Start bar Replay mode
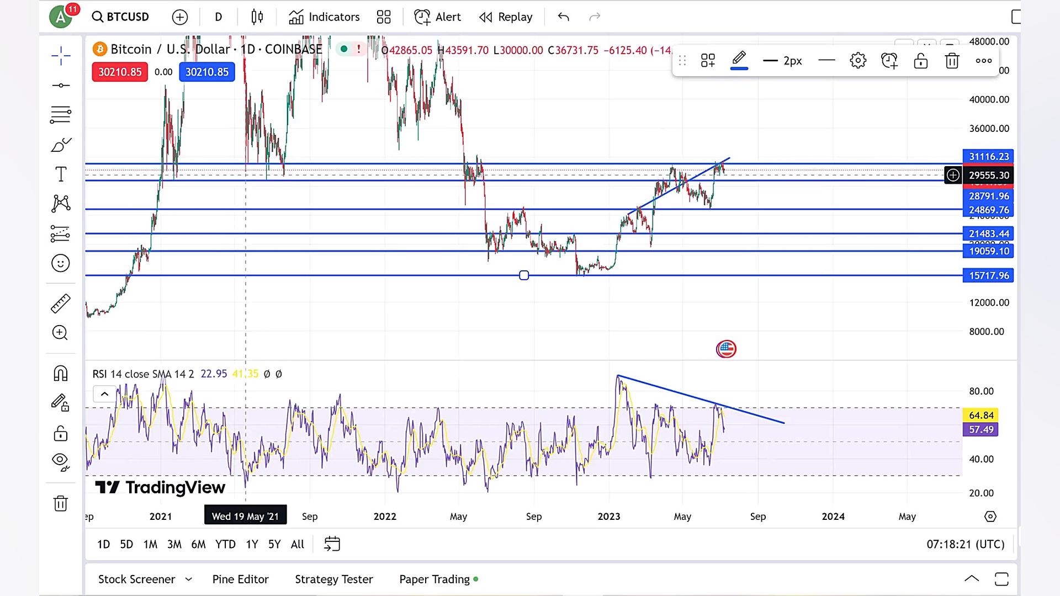Screen dimensions: 1060x596 (506, 17)
